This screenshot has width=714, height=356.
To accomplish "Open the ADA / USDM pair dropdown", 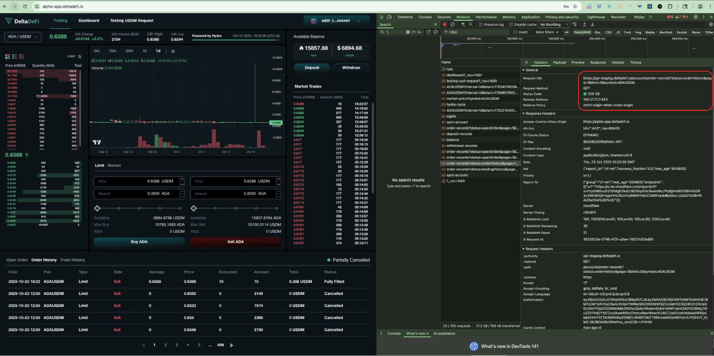I will 23,37.
